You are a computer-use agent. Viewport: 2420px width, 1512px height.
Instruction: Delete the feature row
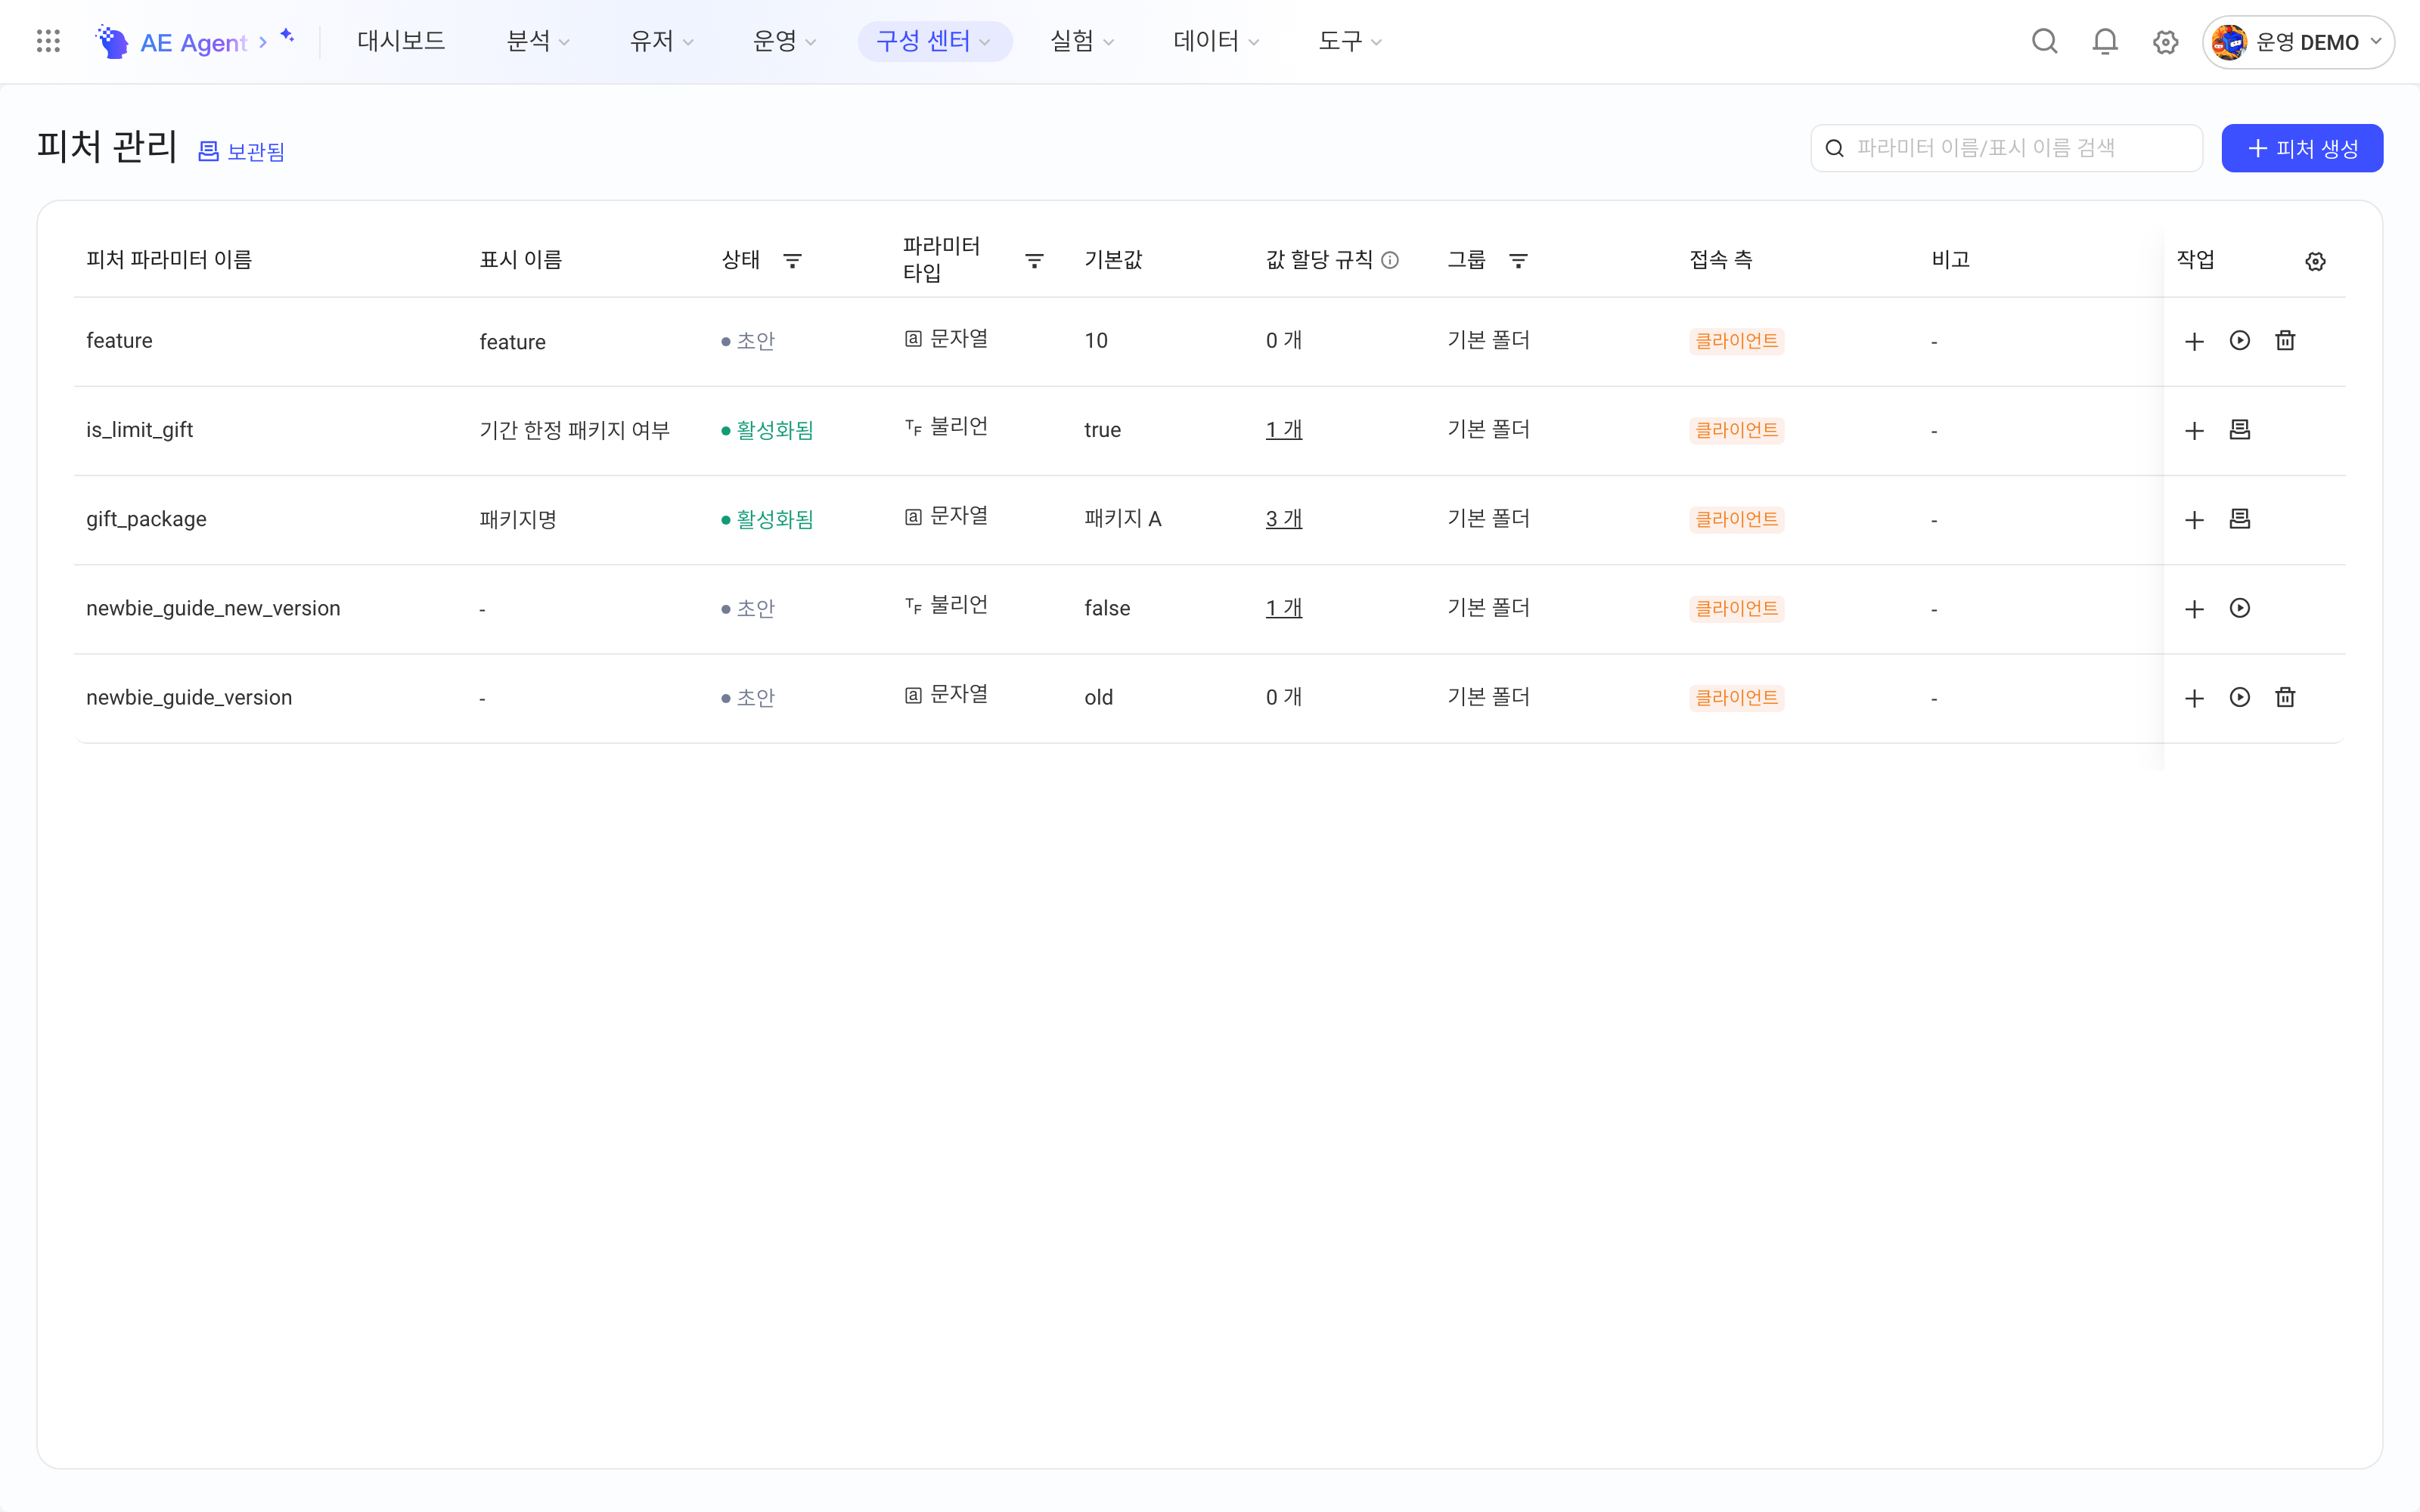[x=2285, y=340]
